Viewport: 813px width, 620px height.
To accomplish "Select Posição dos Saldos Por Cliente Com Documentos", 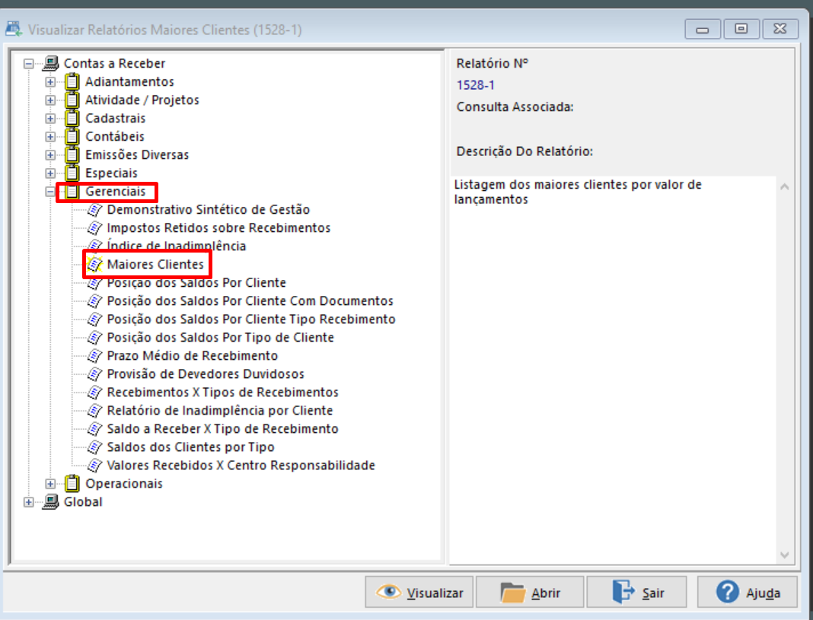I will (250, 301).
